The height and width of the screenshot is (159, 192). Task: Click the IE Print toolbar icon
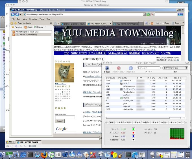pos(158,23)
